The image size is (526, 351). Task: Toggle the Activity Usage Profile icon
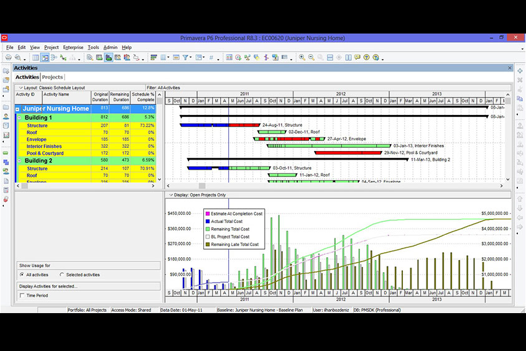pos(108,57)
